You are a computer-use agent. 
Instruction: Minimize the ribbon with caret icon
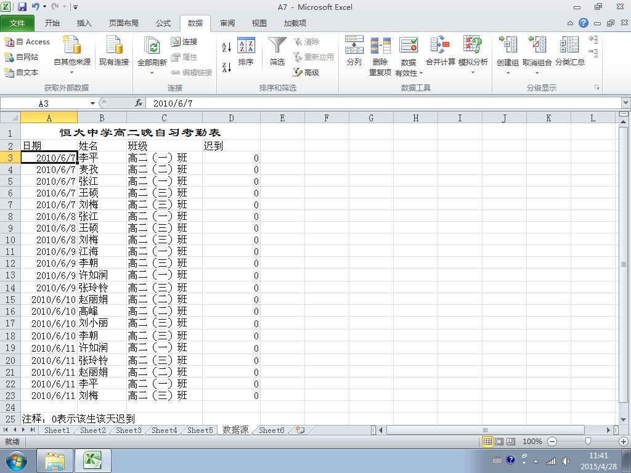pyautogui.click(x=570, y=23)
